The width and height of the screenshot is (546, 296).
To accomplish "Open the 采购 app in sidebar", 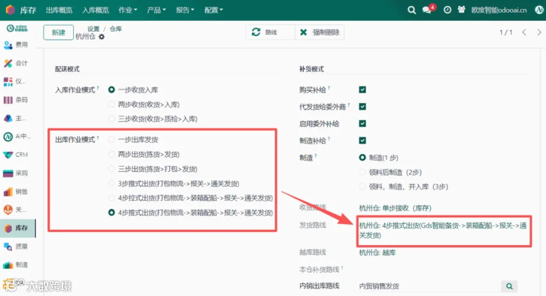I will pos(16,173).
